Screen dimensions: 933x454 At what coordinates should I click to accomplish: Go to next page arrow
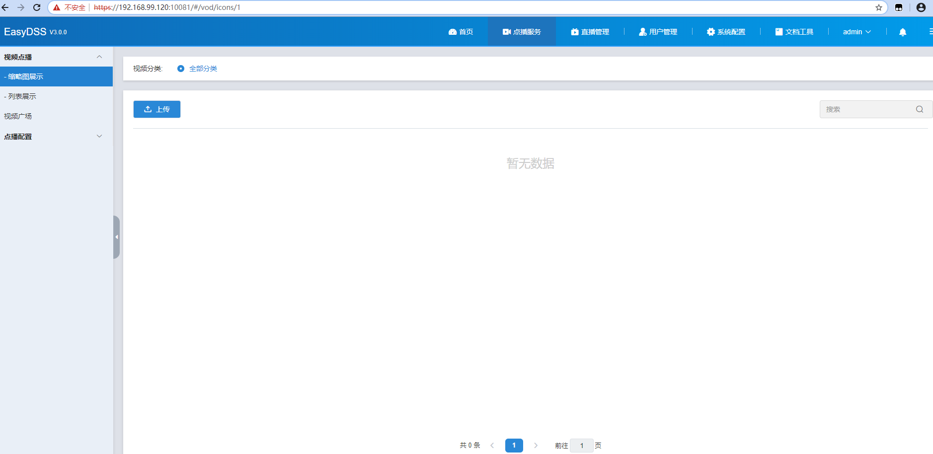[536, 446]
